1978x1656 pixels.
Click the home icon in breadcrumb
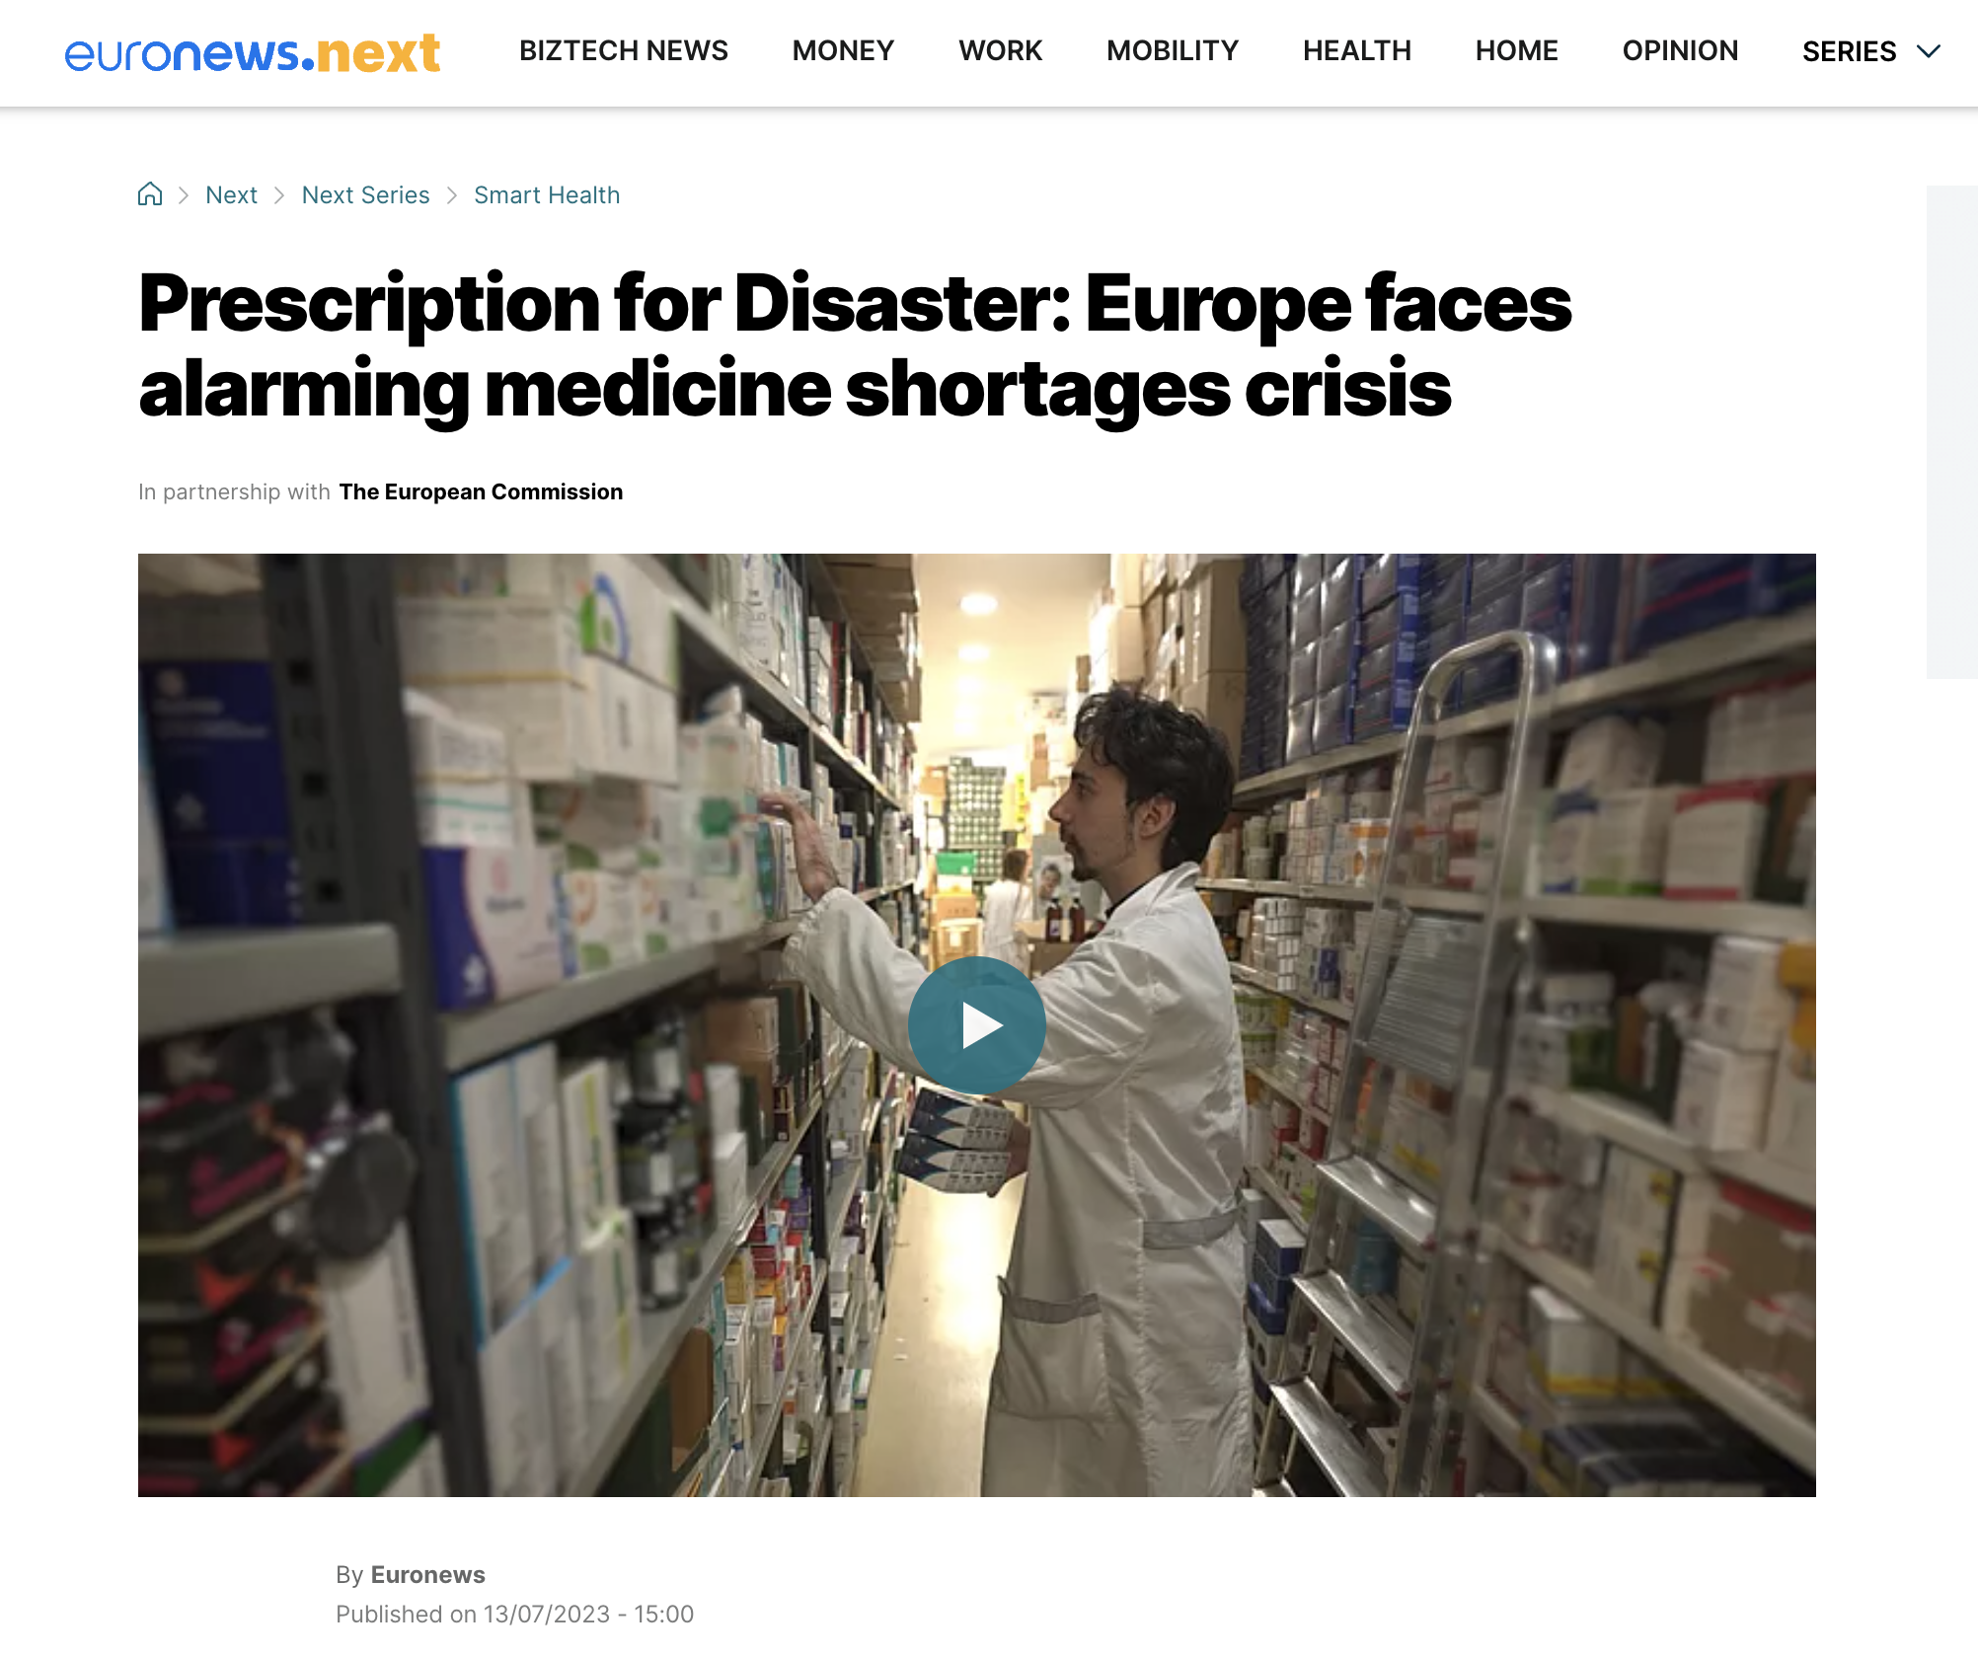coord(150,194)
